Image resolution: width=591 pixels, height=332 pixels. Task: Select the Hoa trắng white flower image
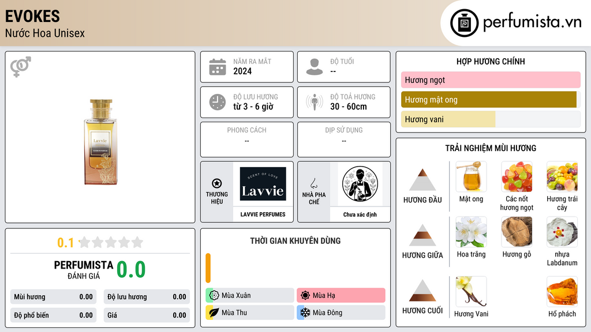point(471,232)
